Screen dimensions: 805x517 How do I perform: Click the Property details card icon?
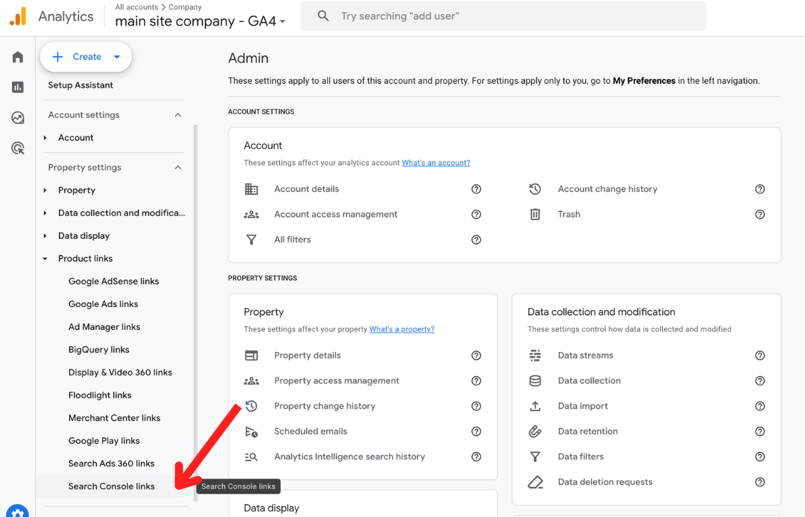[252, 355]
